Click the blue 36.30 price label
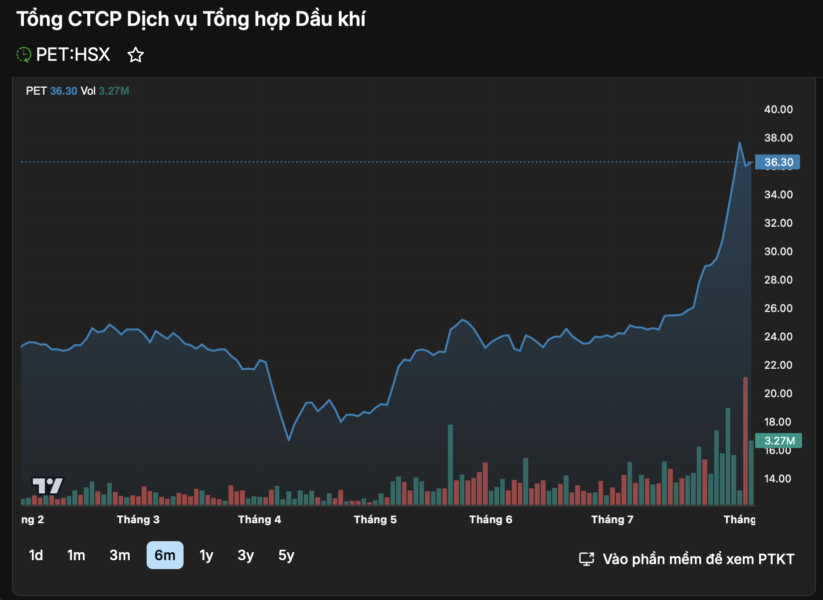823x600 pixels. 778,162
